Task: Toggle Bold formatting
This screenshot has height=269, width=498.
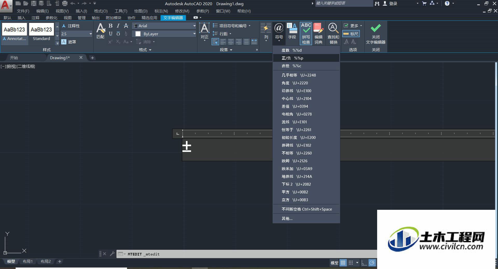Action: (110, 26)
